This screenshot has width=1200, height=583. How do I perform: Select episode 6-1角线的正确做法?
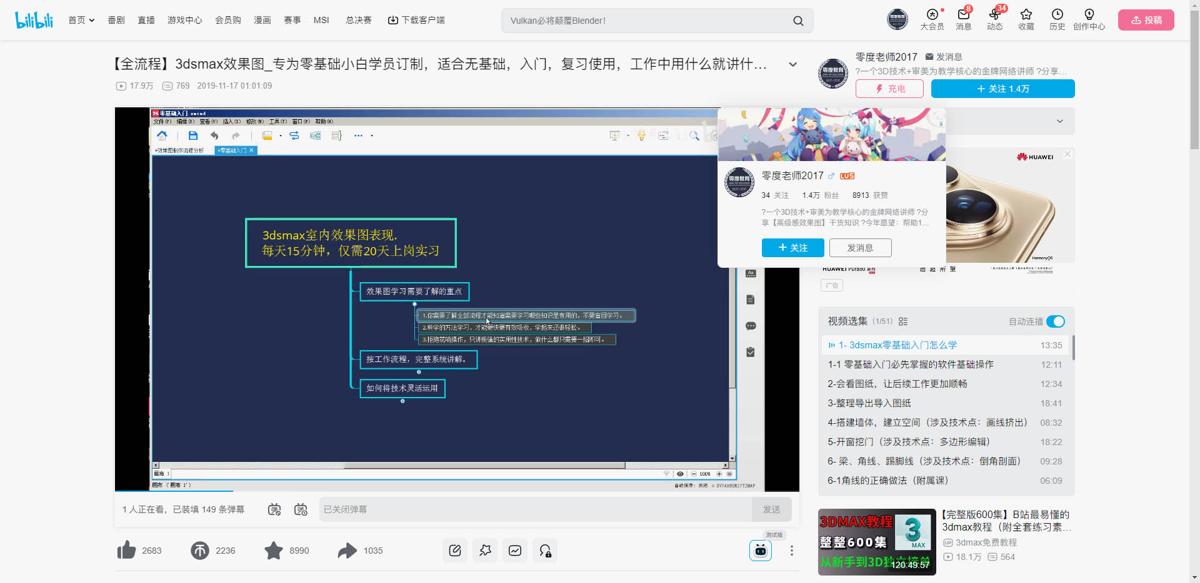[x=945, y=481]
